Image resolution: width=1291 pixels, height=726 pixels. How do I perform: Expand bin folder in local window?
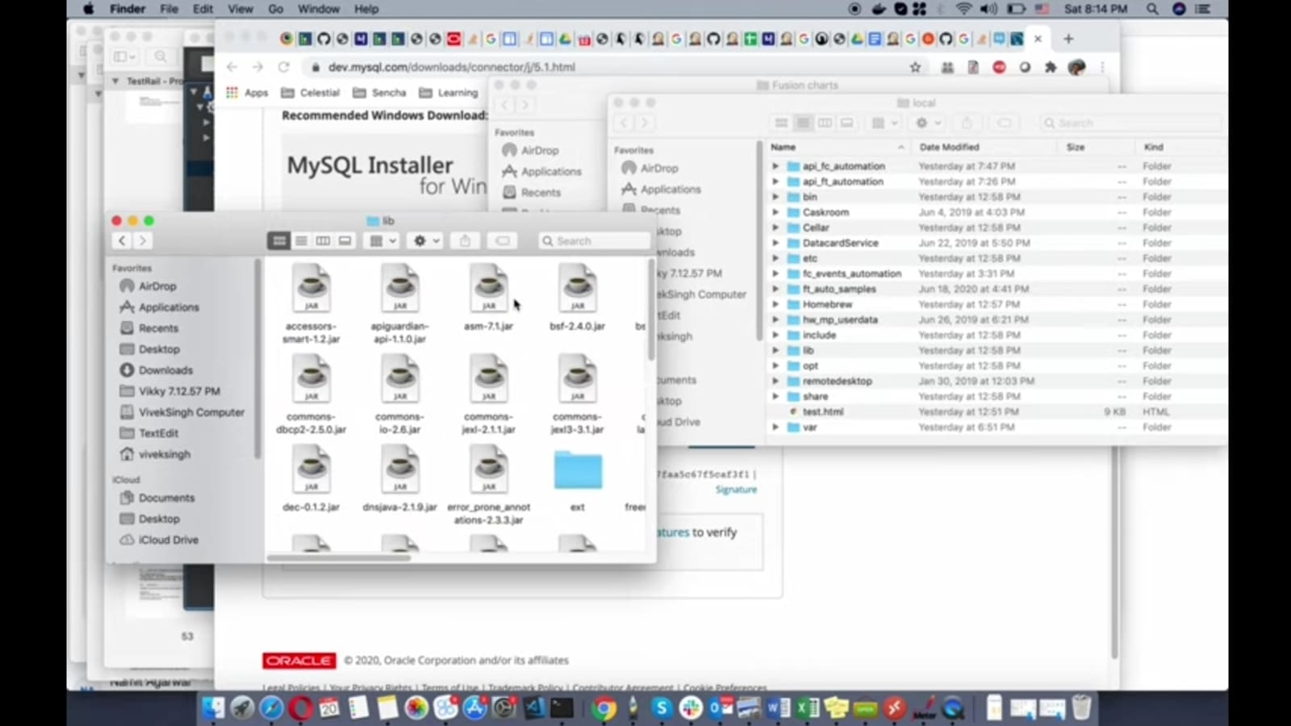pos(775,197)
